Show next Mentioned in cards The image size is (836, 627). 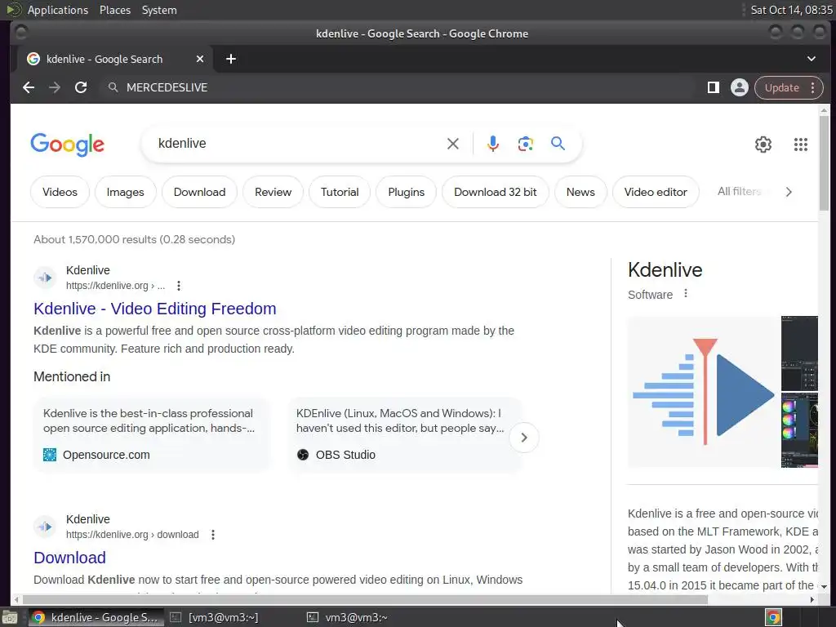pos(524,438)
